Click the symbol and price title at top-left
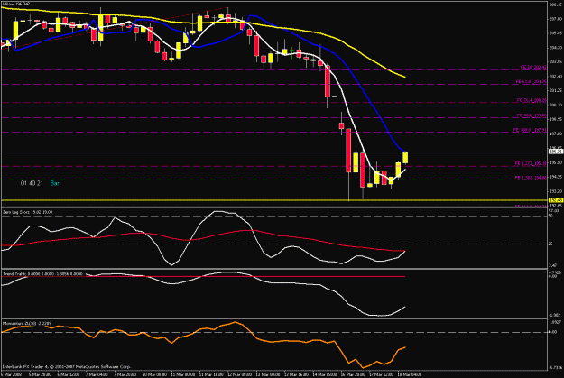 pyautogui.click(x=16, y=4)
